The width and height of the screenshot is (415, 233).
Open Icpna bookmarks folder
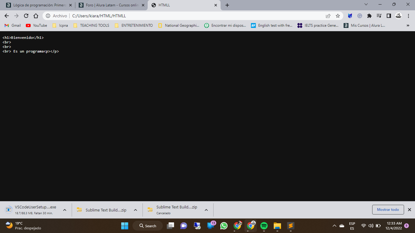pos(60,25)
